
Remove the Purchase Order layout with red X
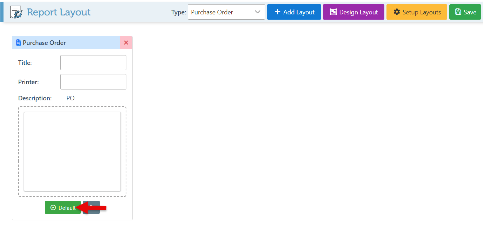(x=126, y=43)
